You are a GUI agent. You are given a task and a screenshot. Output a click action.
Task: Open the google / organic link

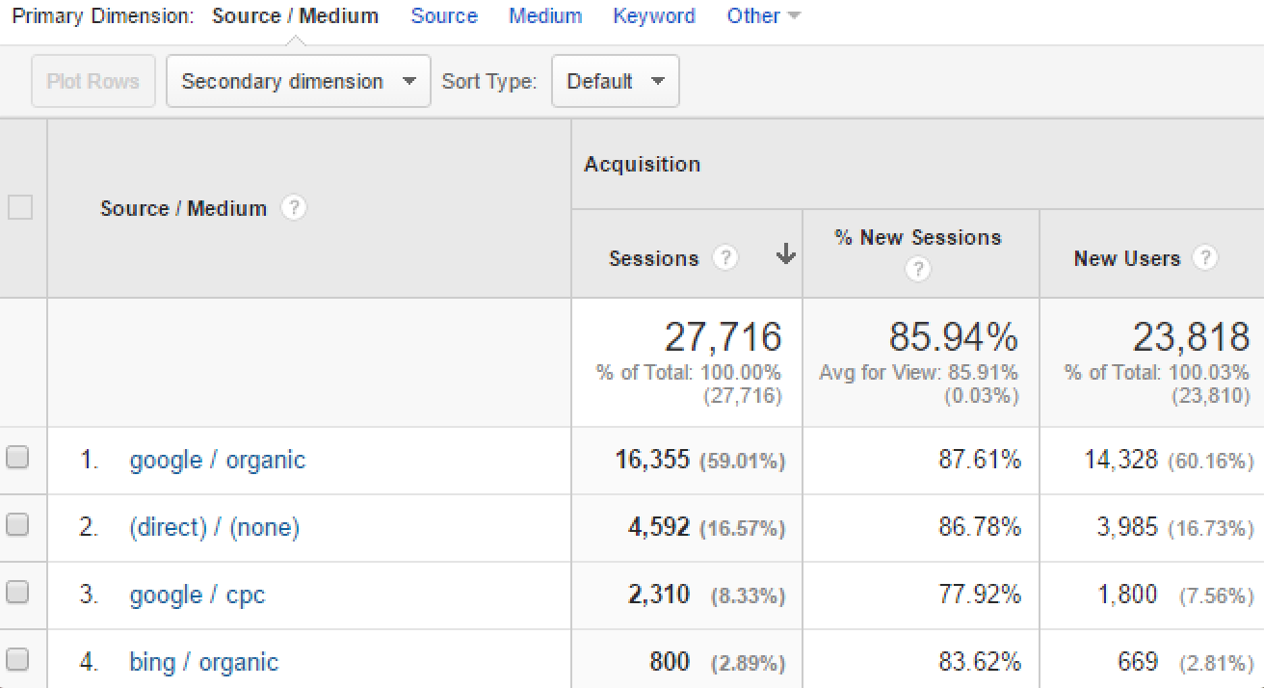pyautogui.click(x=217, y=460)
